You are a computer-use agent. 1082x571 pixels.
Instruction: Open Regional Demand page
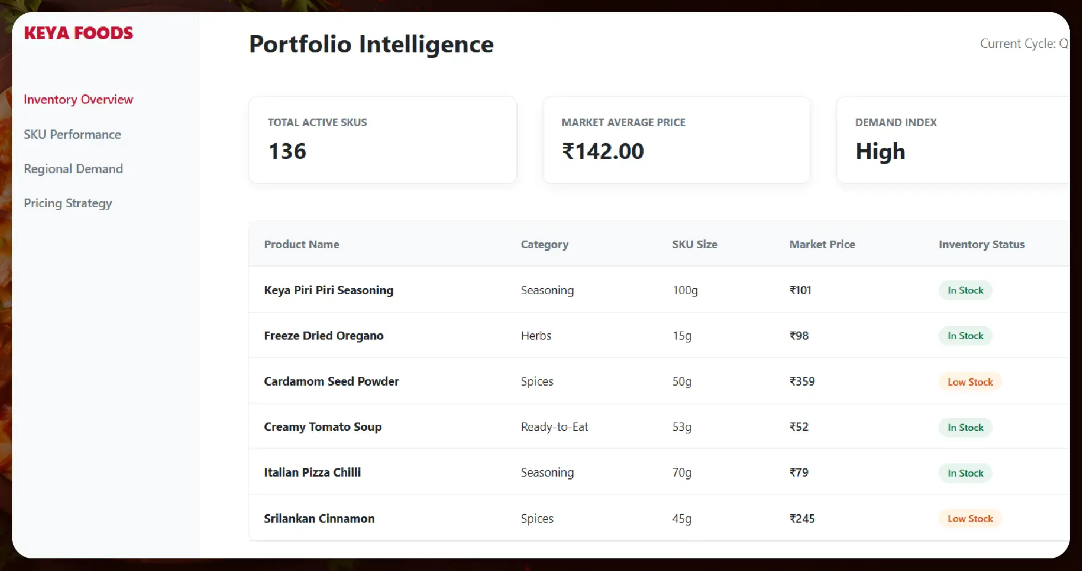(73, 169)
